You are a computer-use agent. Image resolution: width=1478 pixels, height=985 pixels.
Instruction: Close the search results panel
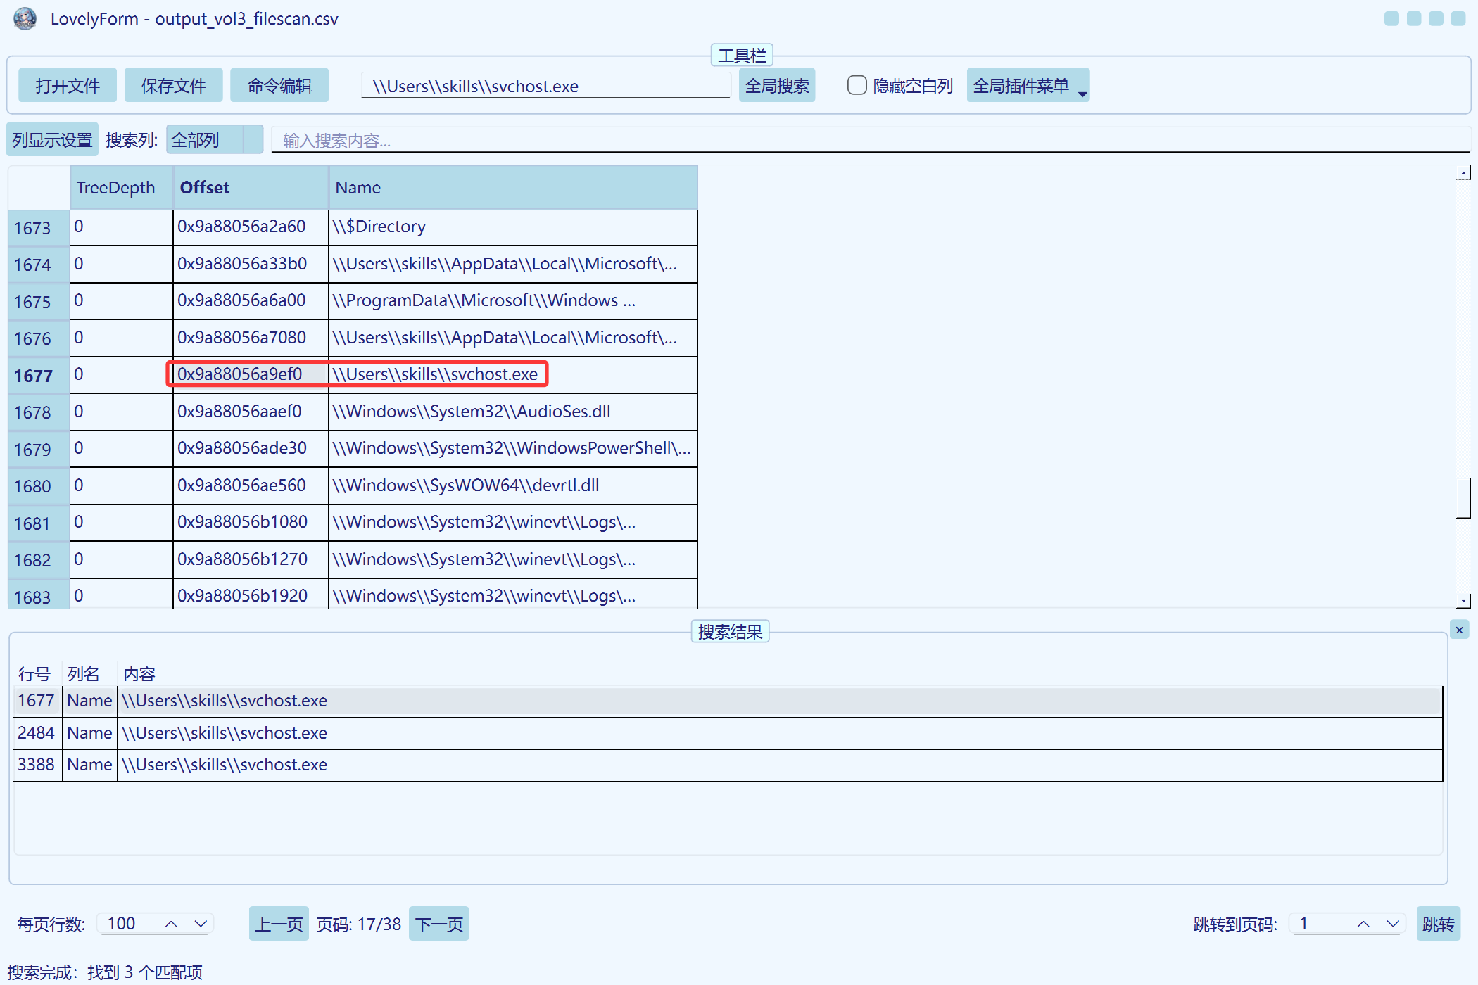[x=1459, y=630]
